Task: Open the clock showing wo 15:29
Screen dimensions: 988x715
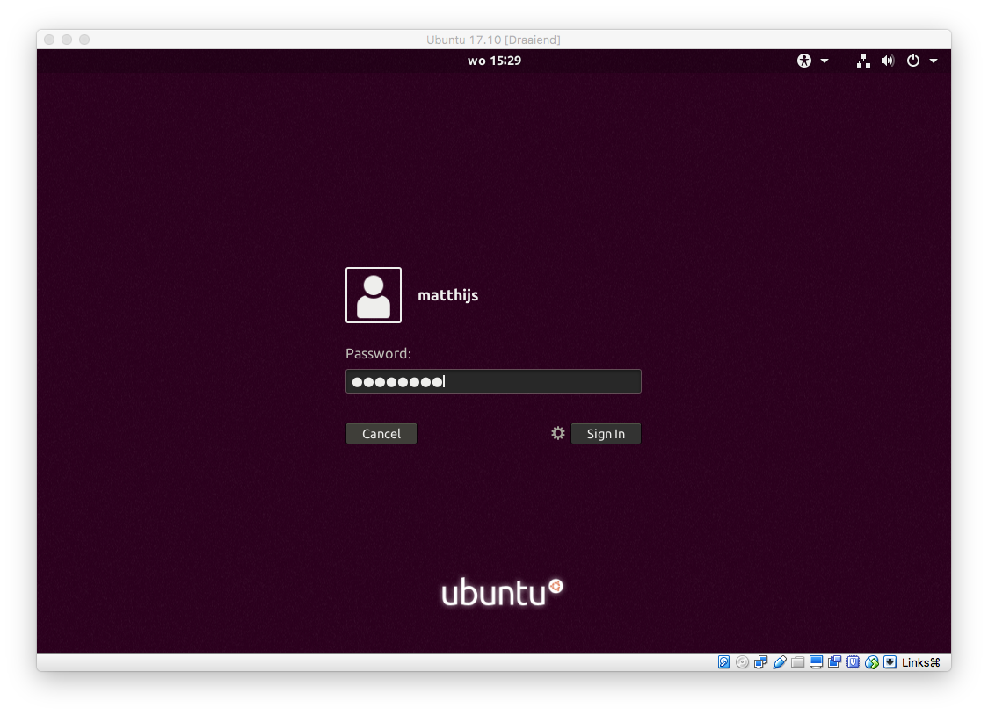Action: (494, 61)
